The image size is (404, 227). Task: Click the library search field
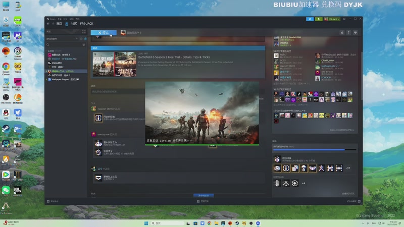tap(64, 45)
